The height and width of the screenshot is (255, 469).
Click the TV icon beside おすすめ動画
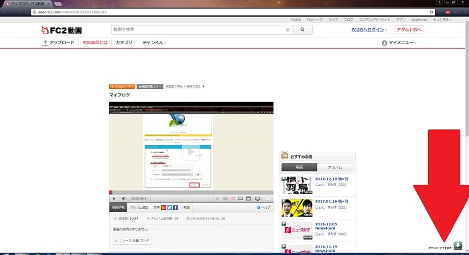point(285,155)
